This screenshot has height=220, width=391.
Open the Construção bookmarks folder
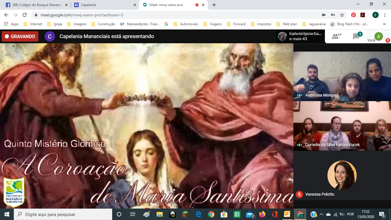[103, 24]
